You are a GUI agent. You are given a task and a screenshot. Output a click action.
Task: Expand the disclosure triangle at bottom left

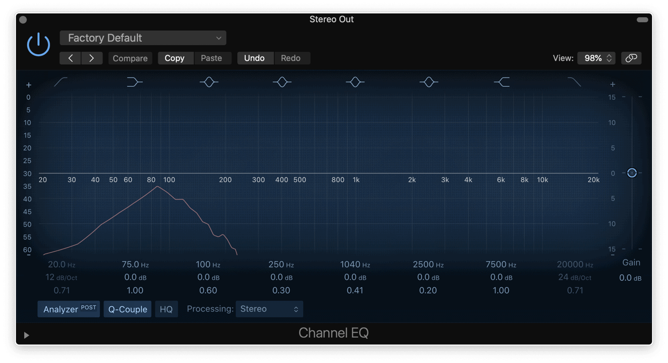tap(26, 335)
